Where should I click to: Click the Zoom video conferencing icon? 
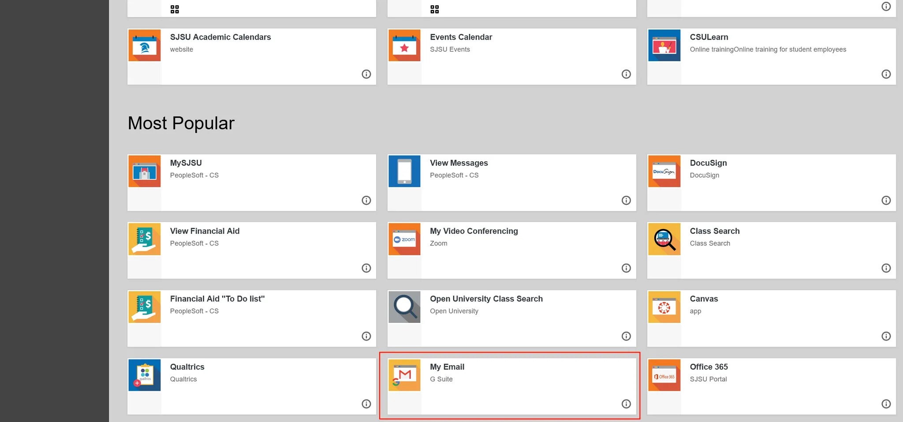[x=404, y=239]
